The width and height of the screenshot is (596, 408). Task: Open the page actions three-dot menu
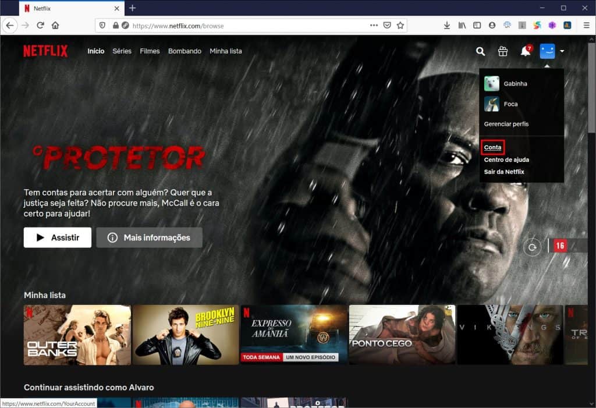click(x=374, y=26)
